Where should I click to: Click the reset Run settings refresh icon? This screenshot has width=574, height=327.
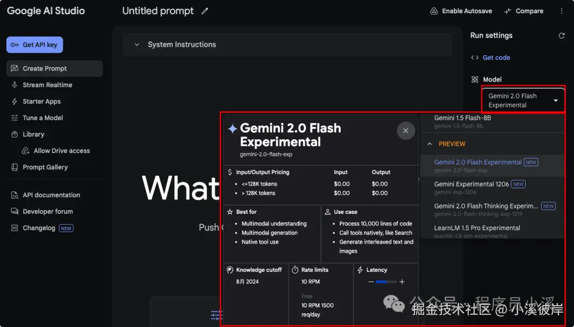pyautogui.click(x=562, y=36)
